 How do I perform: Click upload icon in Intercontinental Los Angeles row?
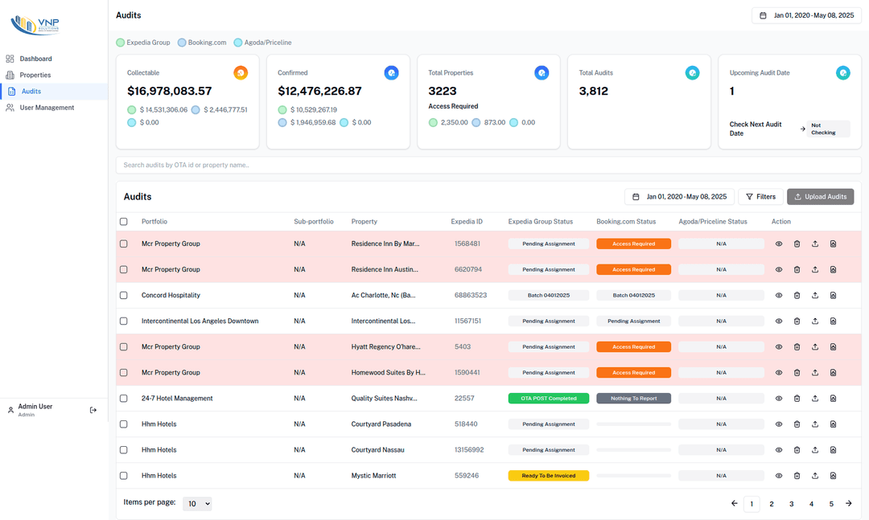pyautogui.click(x=815, y=321)
